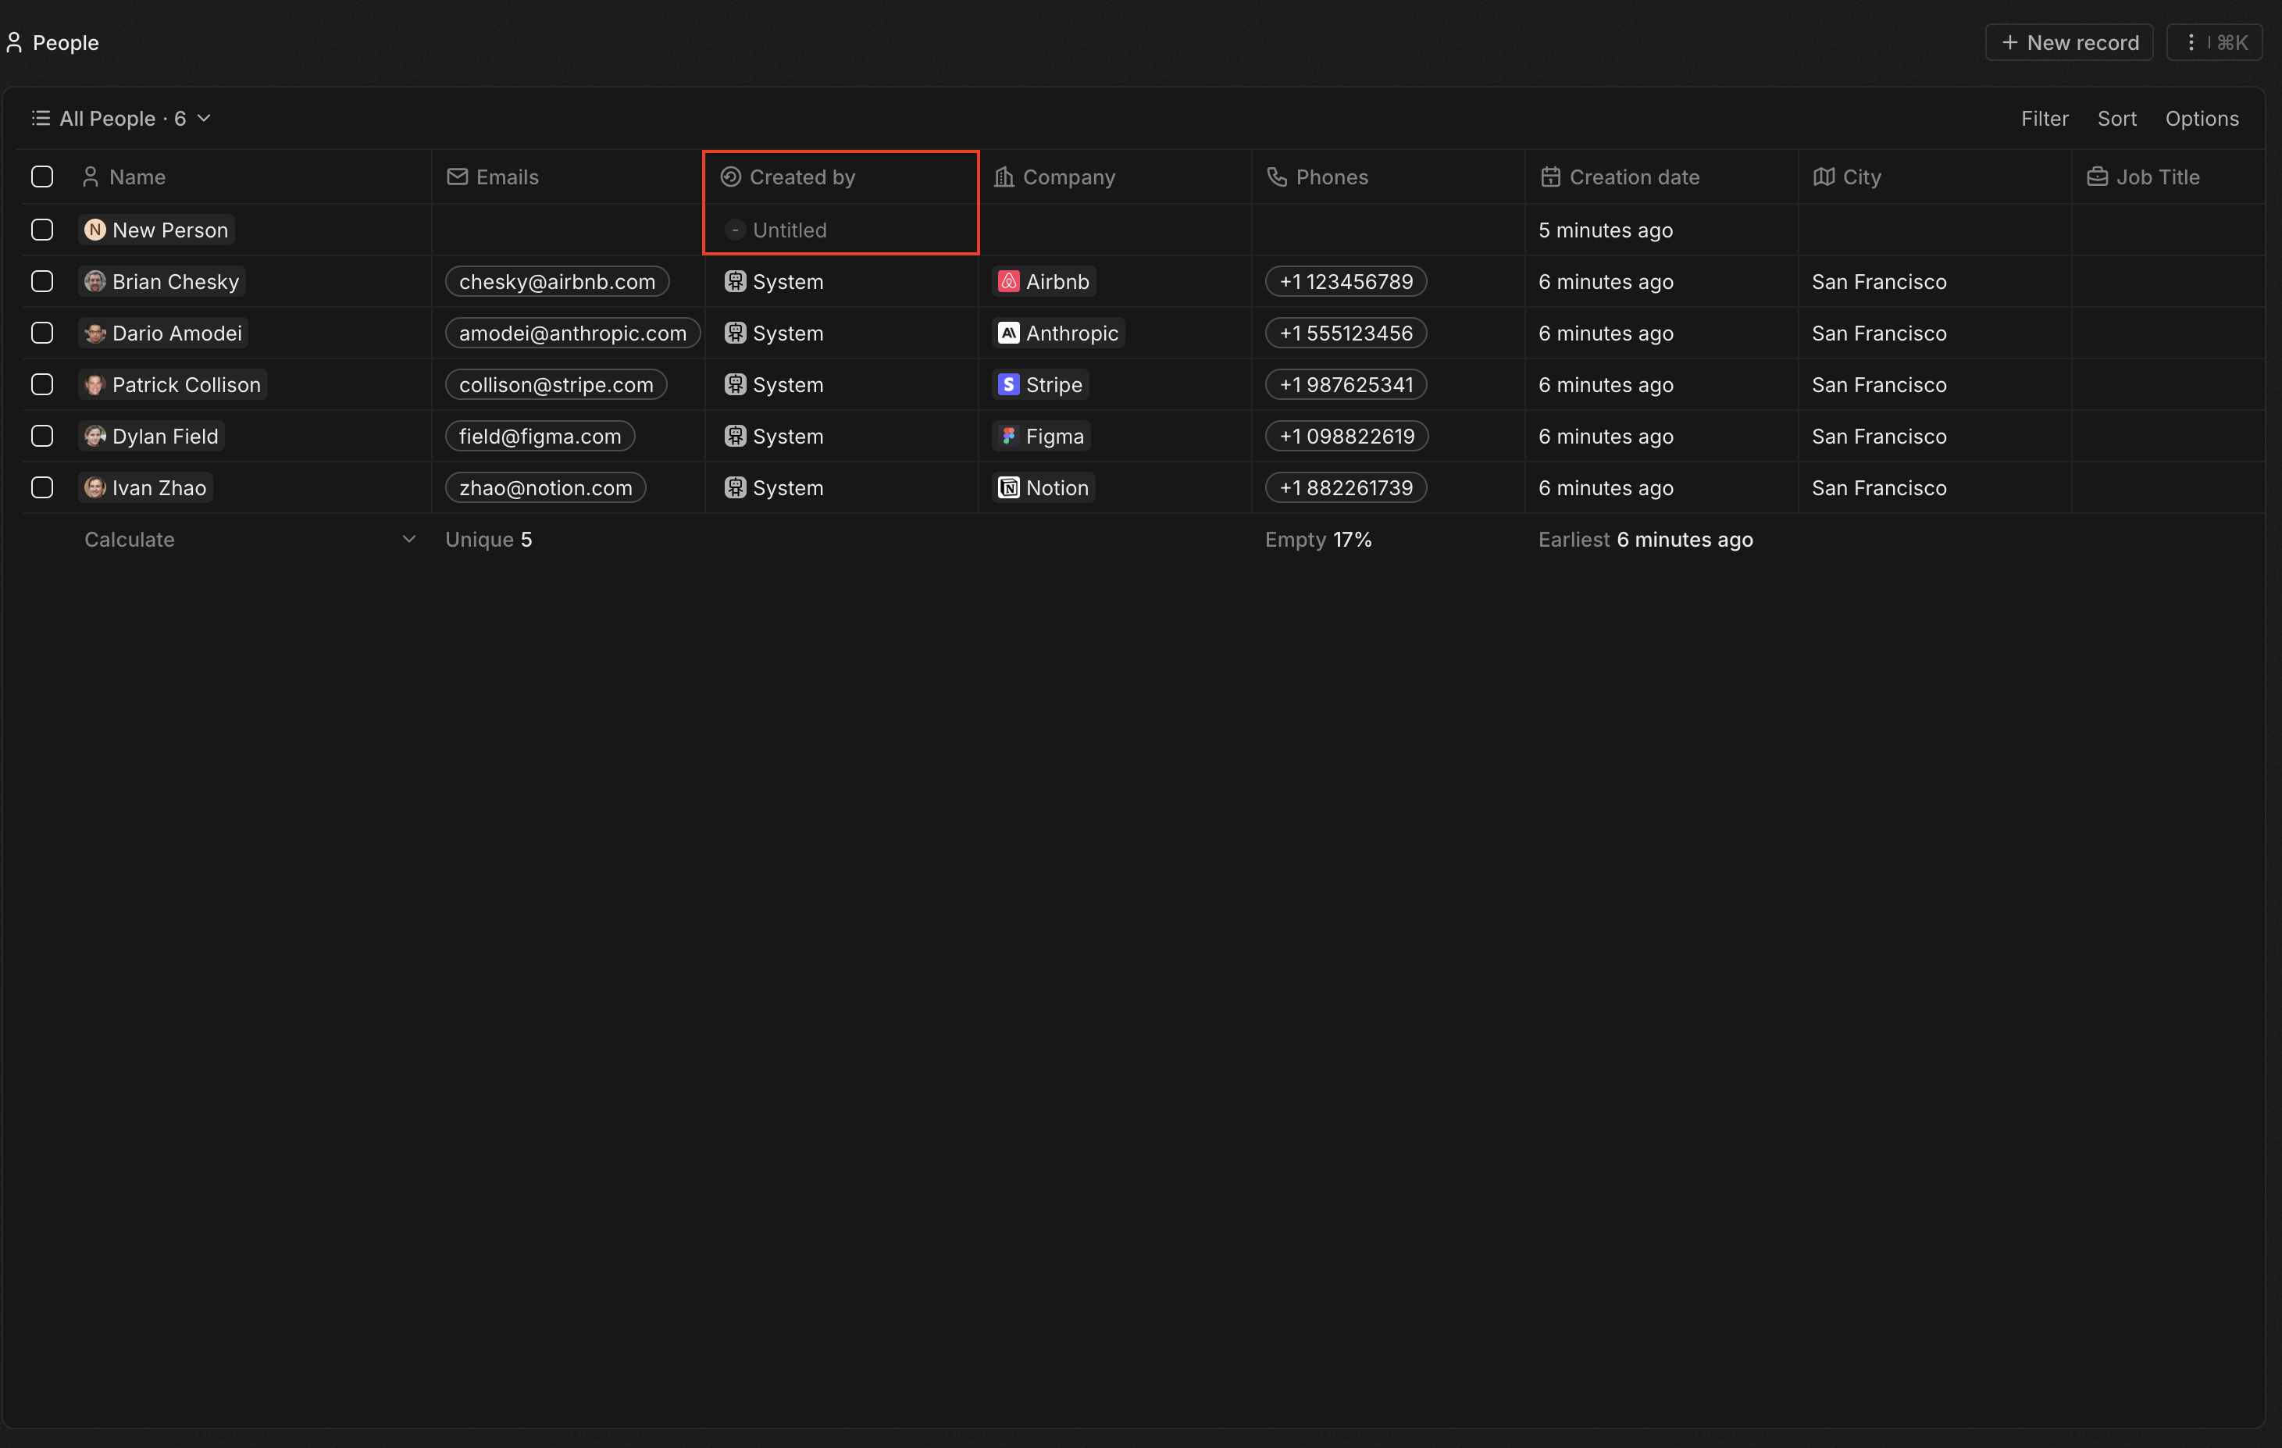Open the City column header text menu
The height and width of the screenshot is (1448, 2282).
[1862, 177]
